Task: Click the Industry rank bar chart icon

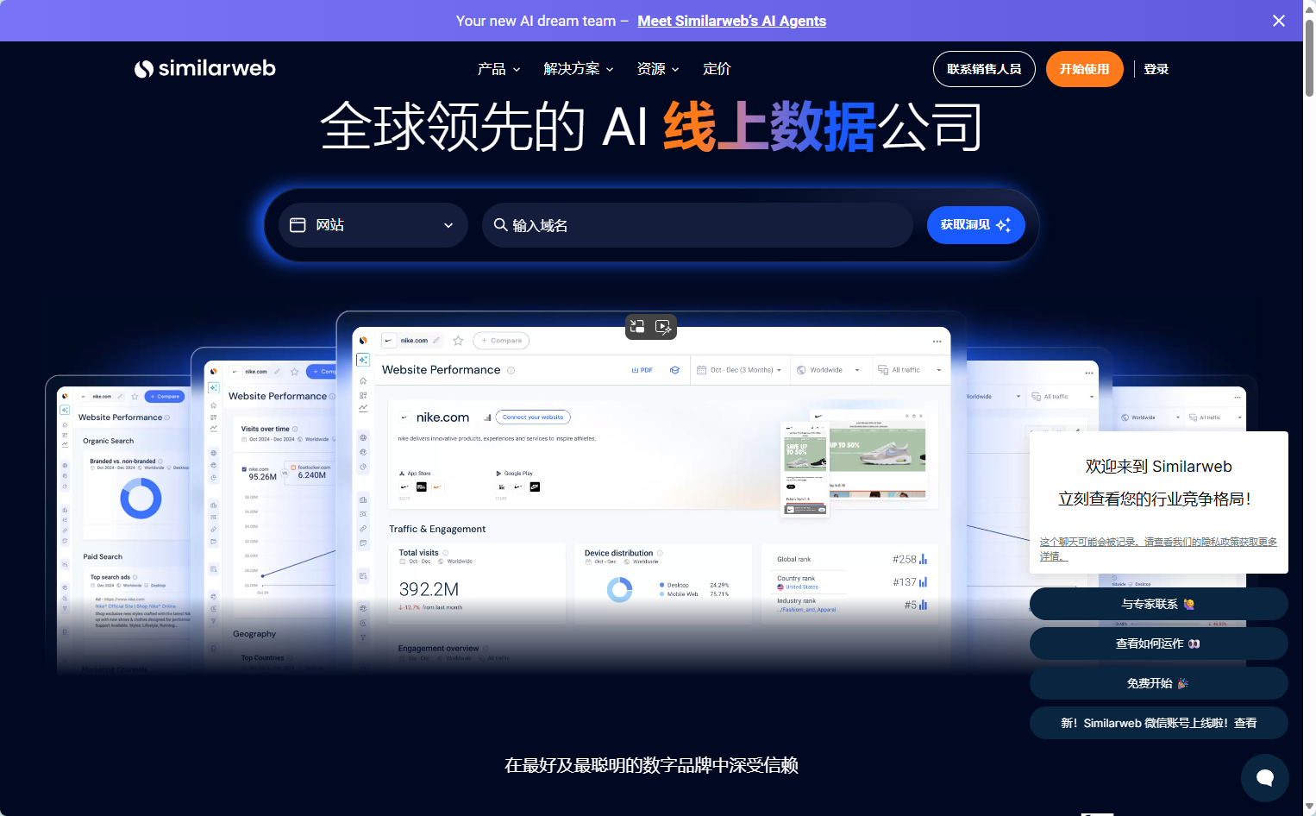Action: (x=923, y=605)
